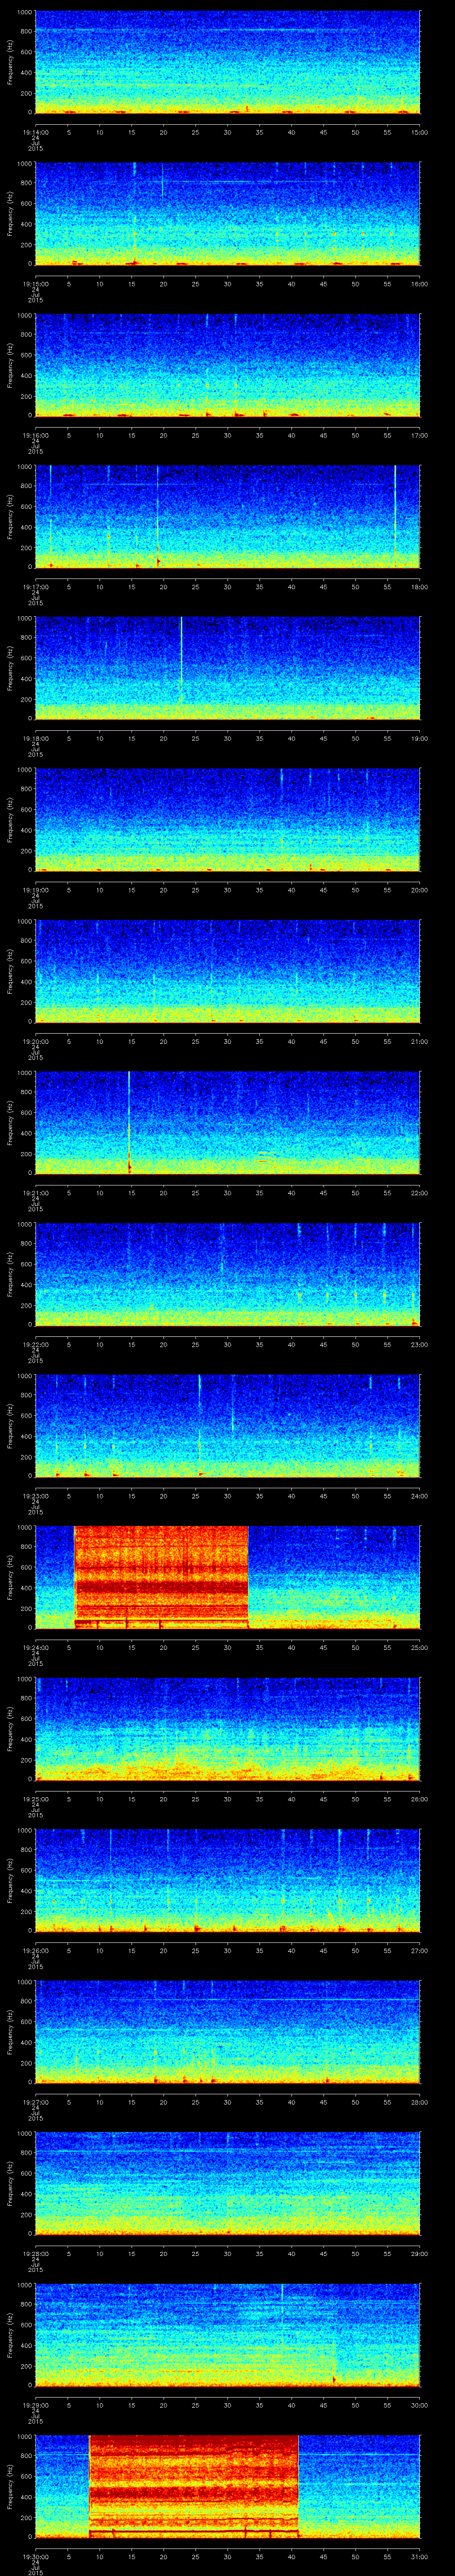Image resolution: width=455 pixels, height=2576 pixels.
Task: Click the 31:00 end time label
Action: pyautogui.click(x=419, y=2556)
